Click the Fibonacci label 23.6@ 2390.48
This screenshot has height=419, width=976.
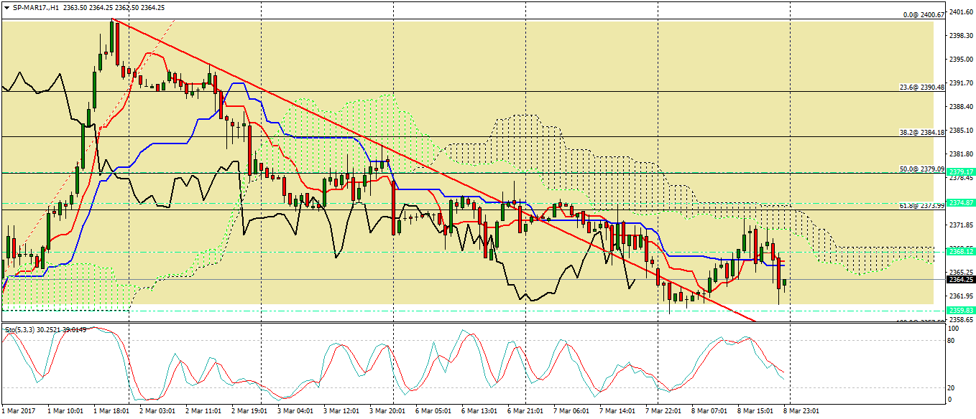point(921,87)
